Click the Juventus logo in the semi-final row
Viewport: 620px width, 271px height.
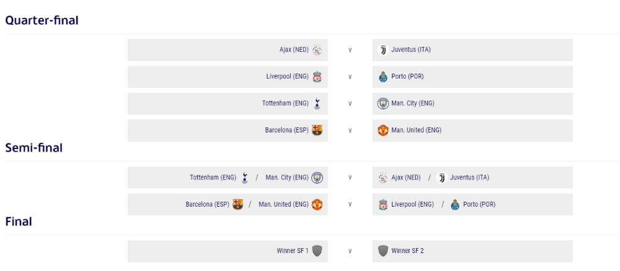(x=441, y=178)
